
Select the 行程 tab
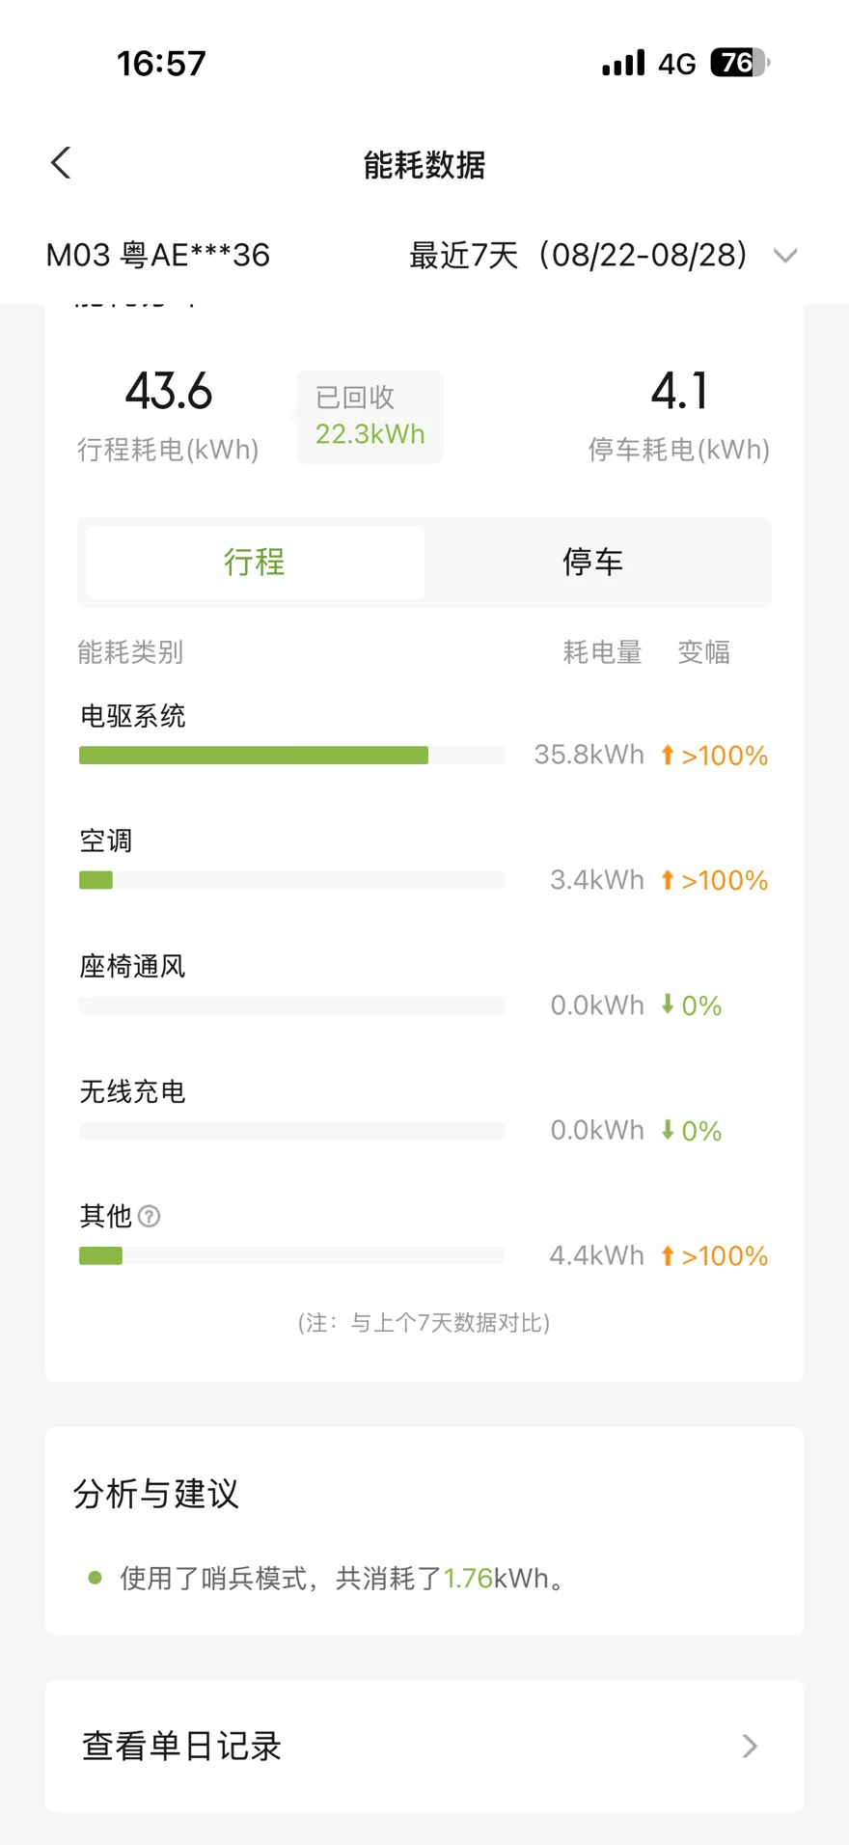(x=255, y=562)
